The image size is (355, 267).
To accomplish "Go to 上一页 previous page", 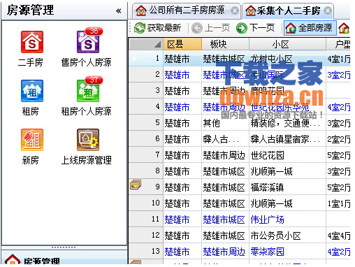I will tap(210, 28).
